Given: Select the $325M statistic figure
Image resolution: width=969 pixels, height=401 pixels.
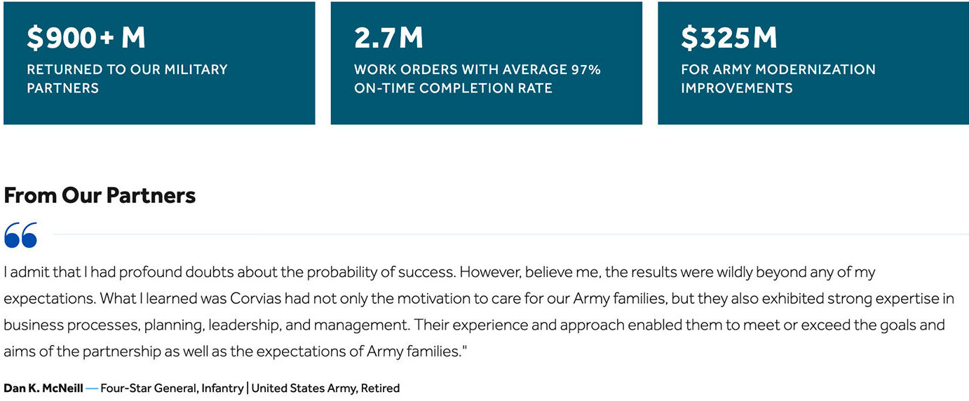Looking at the screenshot, I should 729,38.
